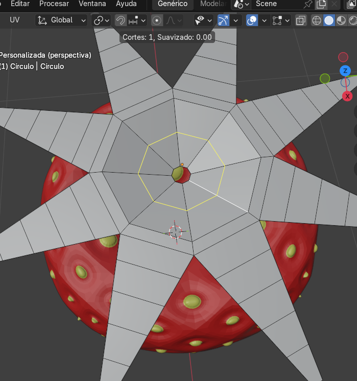Image resolution: width=357 pixels, height=381 pixels.
Task: Open the UV menu in header
Action: 15,20
